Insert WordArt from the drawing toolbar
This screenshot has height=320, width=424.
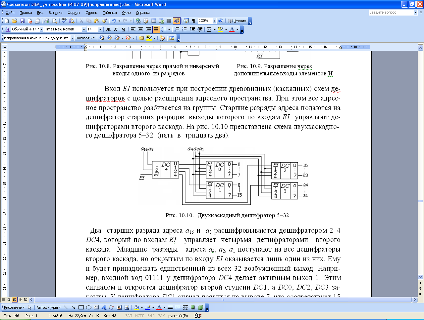pyautogui.click(x=104, y=307)
